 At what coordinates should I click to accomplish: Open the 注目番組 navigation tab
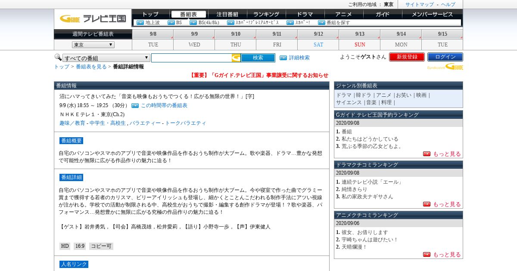tap(227, 14)
